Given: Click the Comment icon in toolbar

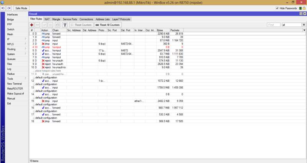Looking at the screenshot, I should (x=57, y=25).
